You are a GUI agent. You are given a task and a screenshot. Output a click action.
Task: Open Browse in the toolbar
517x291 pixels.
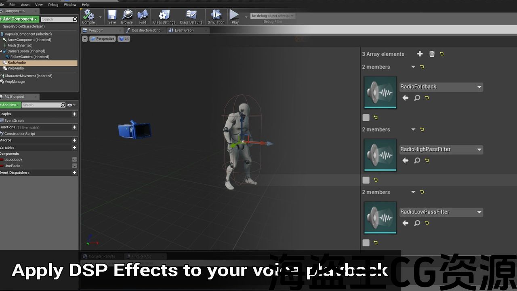[x=127, y=15]
